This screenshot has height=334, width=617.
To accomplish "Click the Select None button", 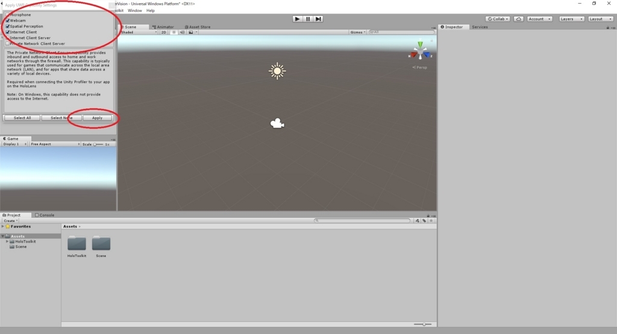I will pos(61,118).
